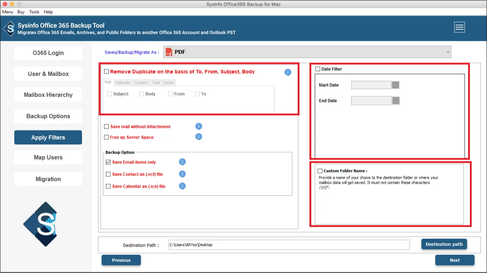Open Mailbox Hierarchy step
The image size is (487, 273).
point(48,95)
